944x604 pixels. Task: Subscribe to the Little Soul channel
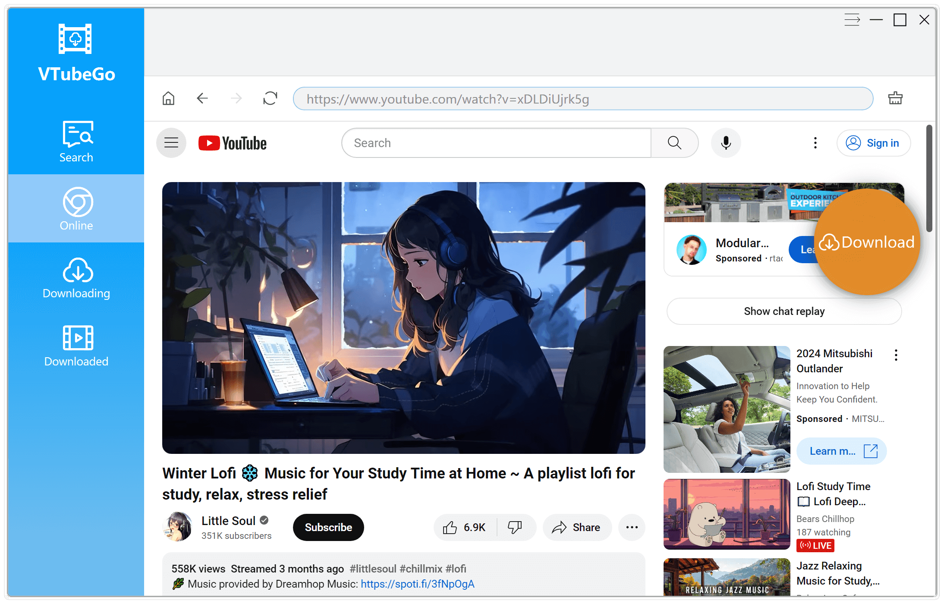328,527
